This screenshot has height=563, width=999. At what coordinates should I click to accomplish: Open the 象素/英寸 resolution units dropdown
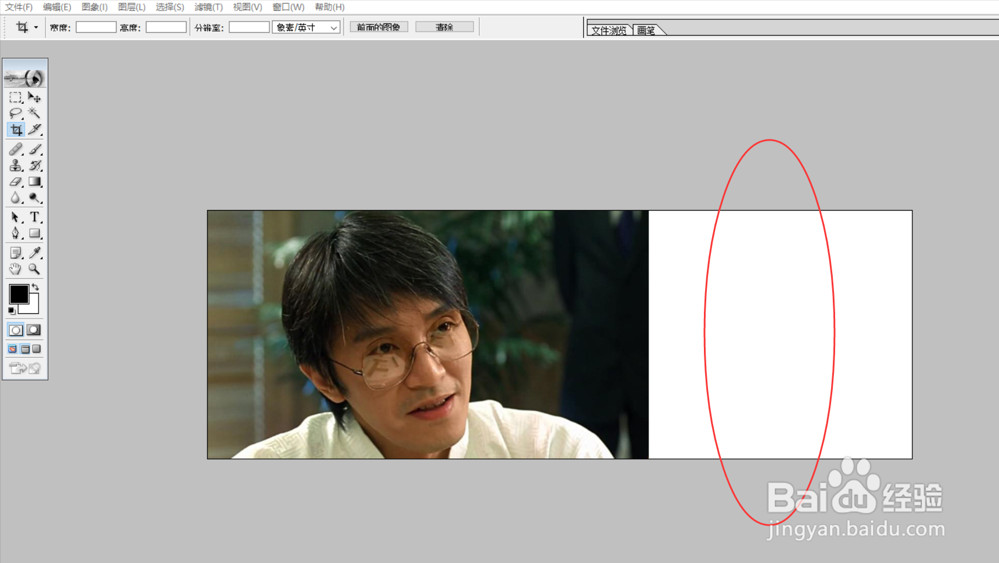306,27
